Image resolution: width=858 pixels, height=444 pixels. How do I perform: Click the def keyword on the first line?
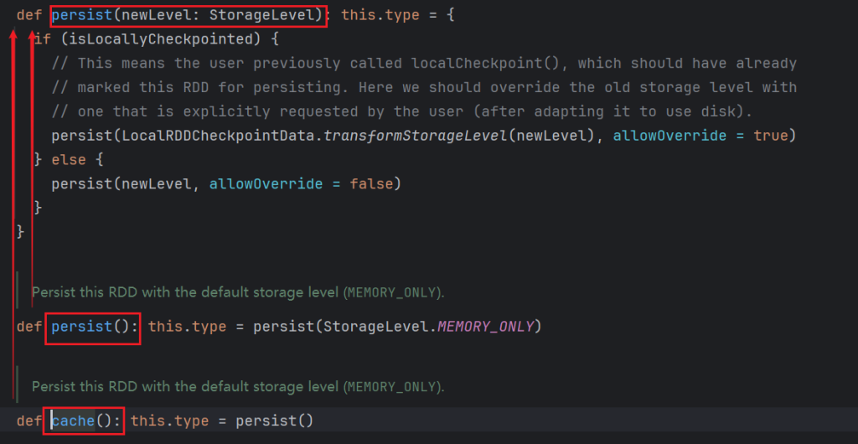29,15
